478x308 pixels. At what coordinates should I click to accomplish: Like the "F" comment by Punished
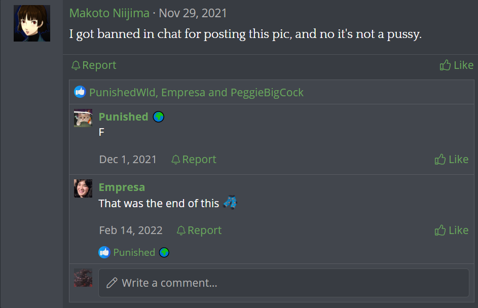[452, 160]
